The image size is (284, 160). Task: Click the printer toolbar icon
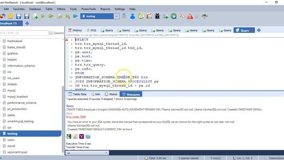tap(205, 16)
